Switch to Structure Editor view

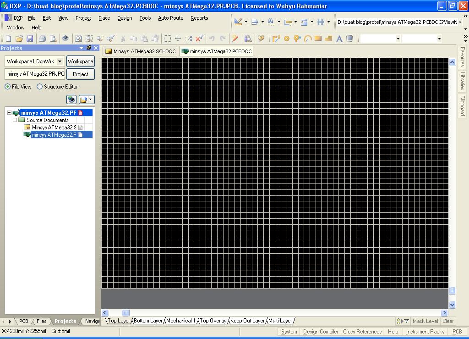(x=40, y=87)
